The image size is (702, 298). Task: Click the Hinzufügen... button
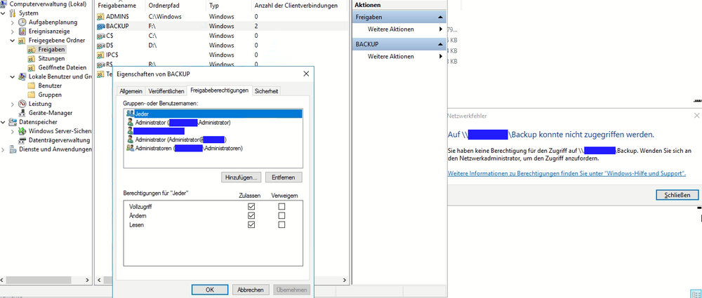coord(242,177)
